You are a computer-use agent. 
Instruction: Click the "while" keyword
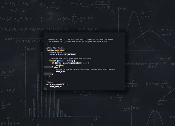(49, 84)
